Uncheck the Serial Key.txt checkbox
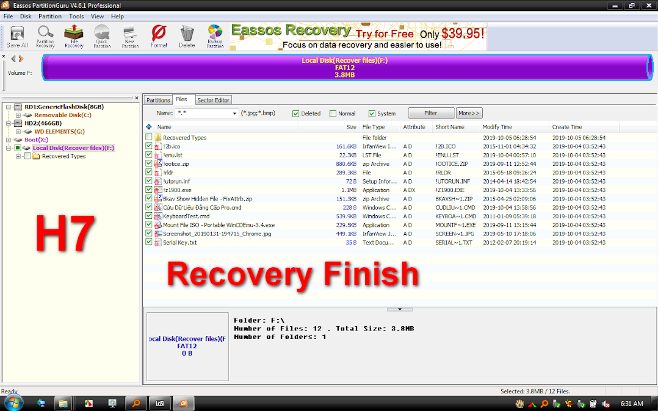 (148, 242)
